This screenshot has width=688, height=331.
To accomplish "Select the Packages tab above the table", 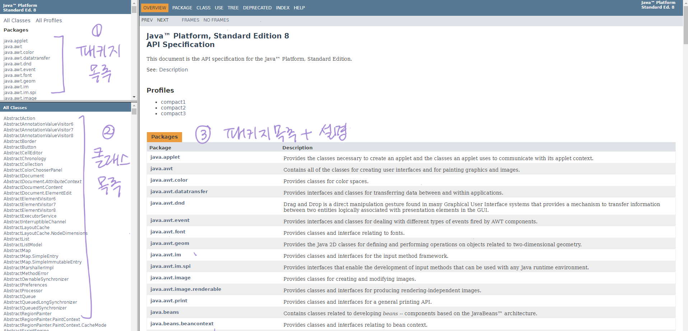I will click(164, 137).
